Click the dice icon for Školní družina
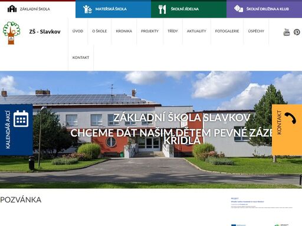Viewport: 302px width, 226px height. [x=238, y=9]
